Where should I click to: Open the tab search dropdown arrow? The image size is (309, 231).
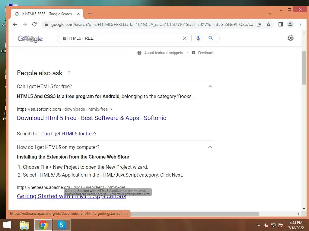pyautogui.click(x=270, y=14)
